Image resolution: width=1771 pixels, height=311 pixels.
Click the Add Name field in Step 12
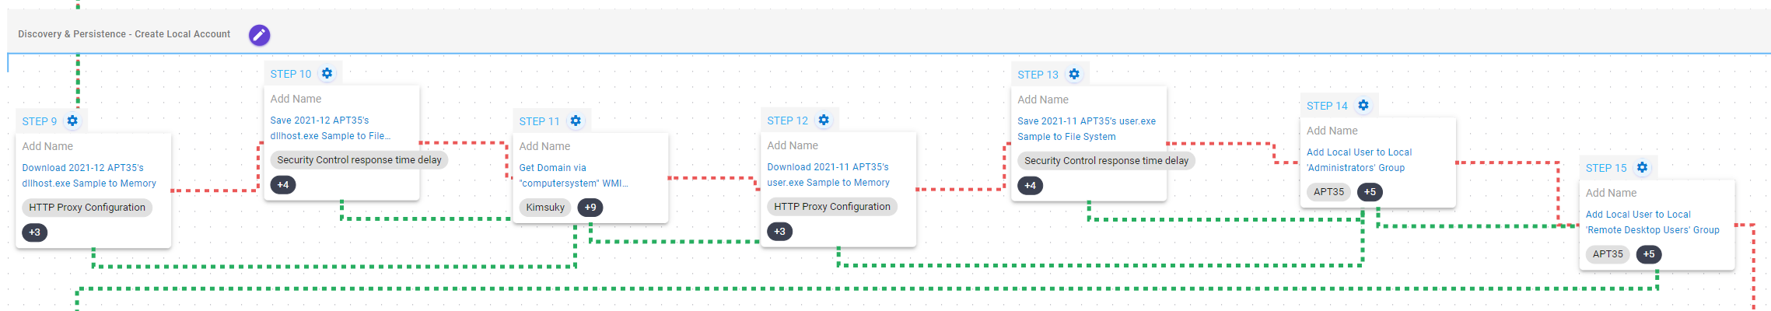pos(793,145)
